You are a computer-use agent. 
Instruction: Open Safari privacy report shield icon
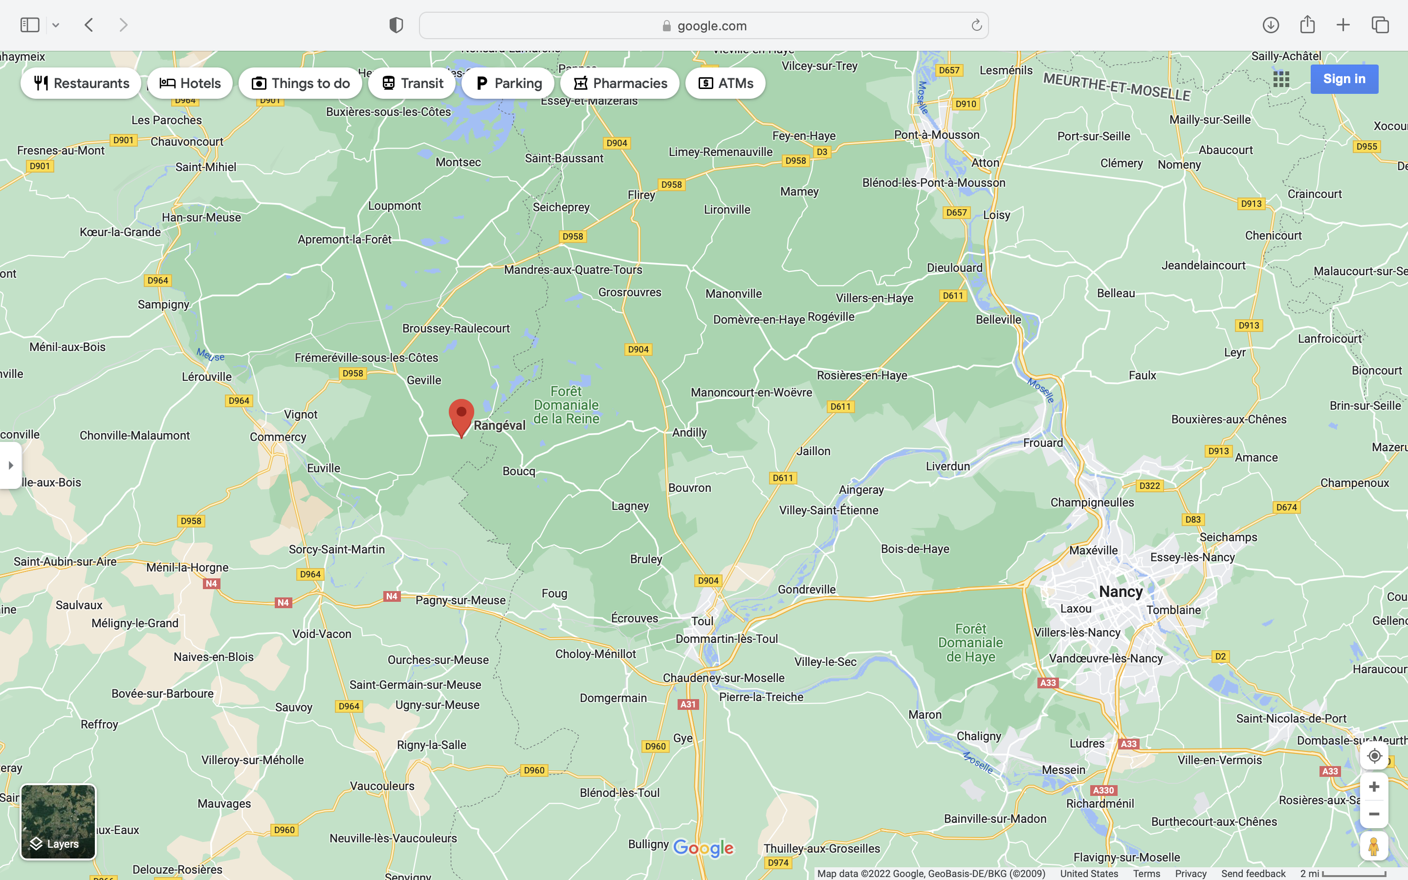click(x=396, y=25)
